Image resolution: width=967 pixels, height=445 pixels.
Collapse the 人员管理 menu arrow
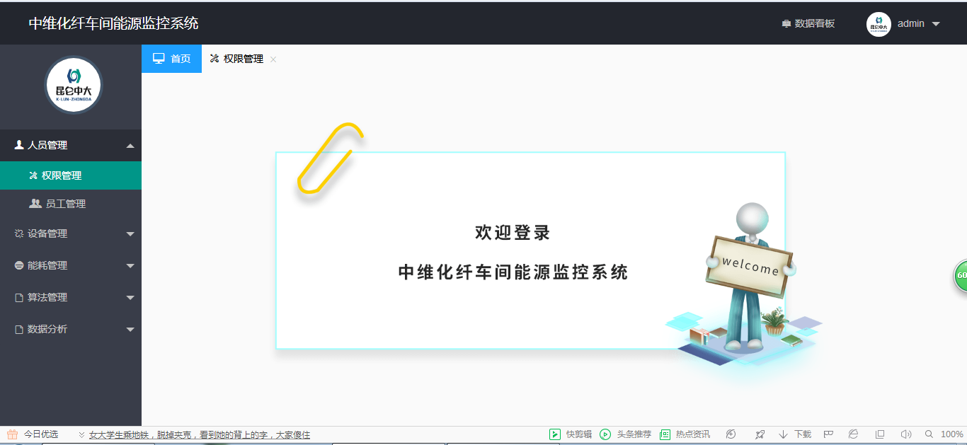[130, 146]
